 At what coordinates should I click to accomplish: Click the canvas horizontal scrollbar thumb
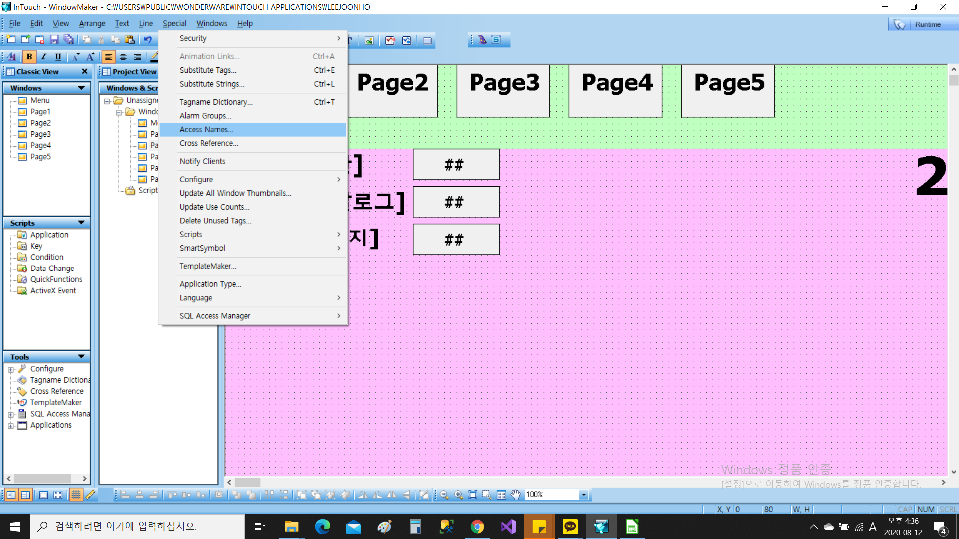pos(248,482)
